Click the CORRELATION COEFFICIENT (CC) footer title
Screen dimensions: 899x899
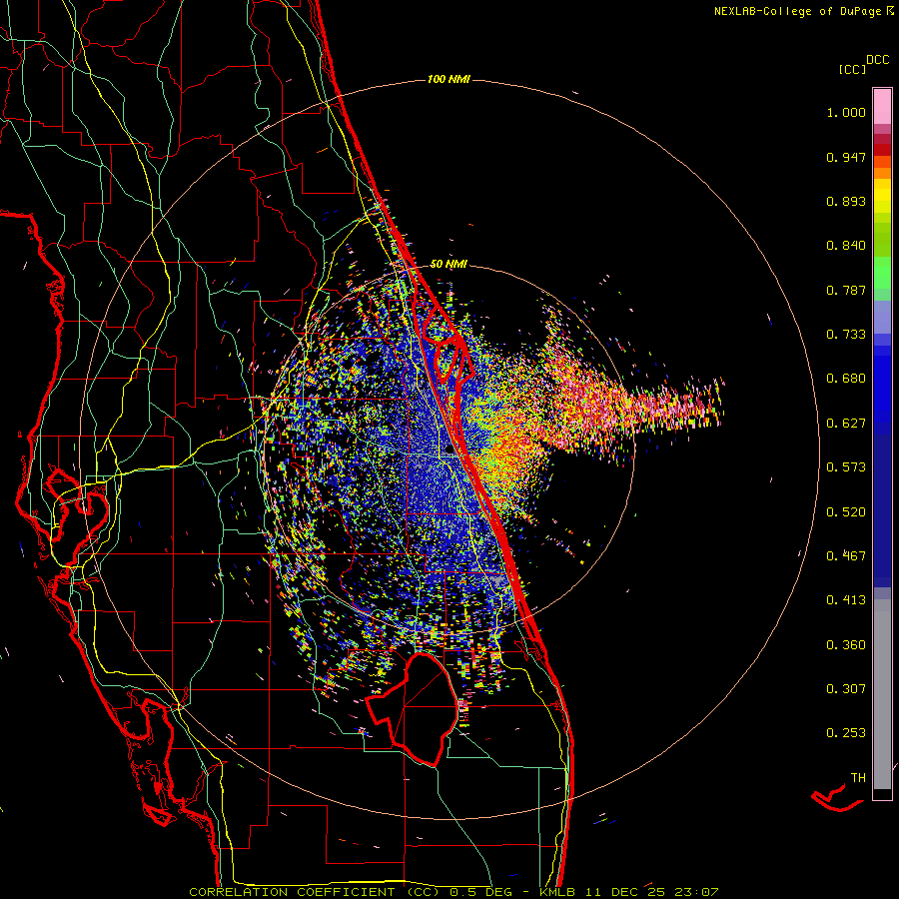point(315,892)
